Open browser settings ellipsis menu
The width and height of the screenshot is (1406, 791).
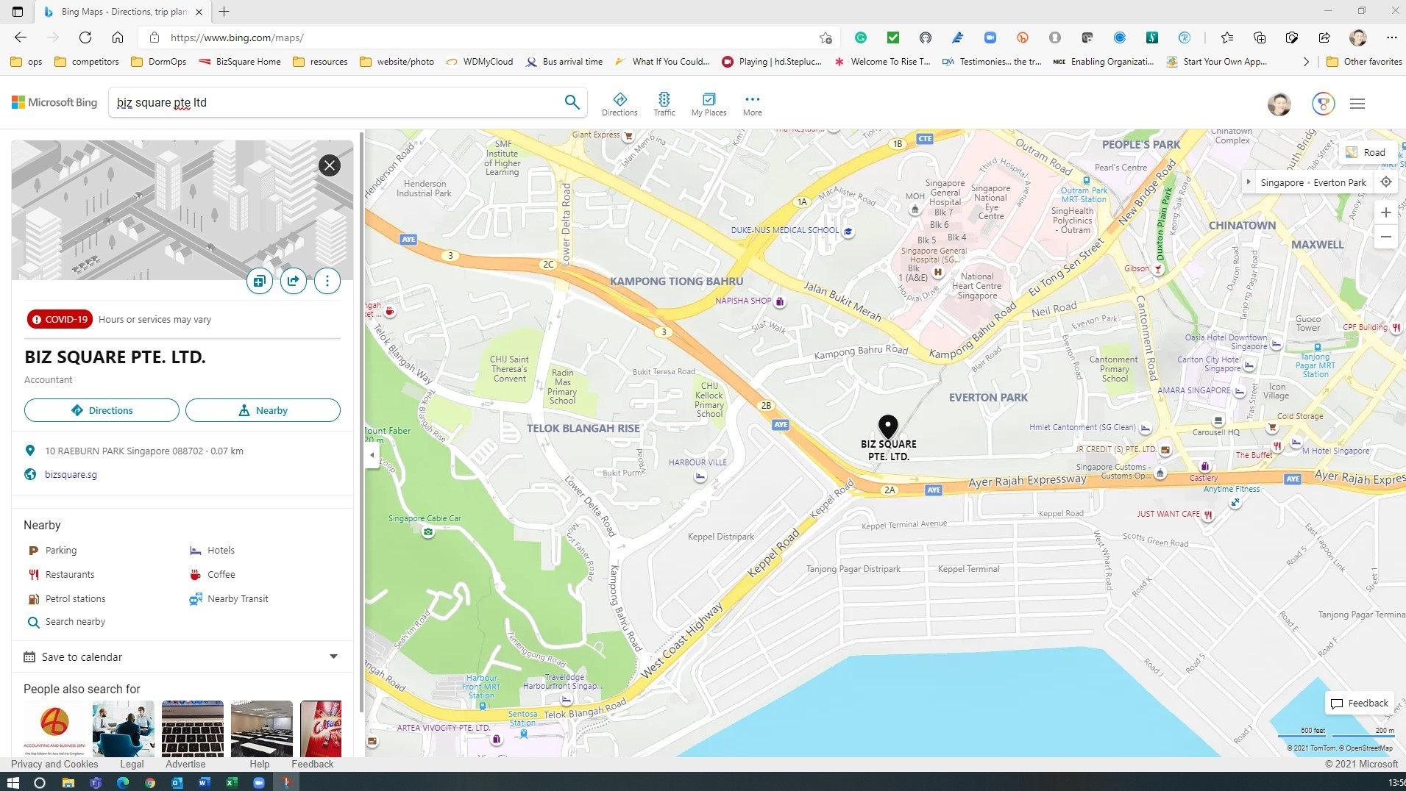tap(1391, 37)
